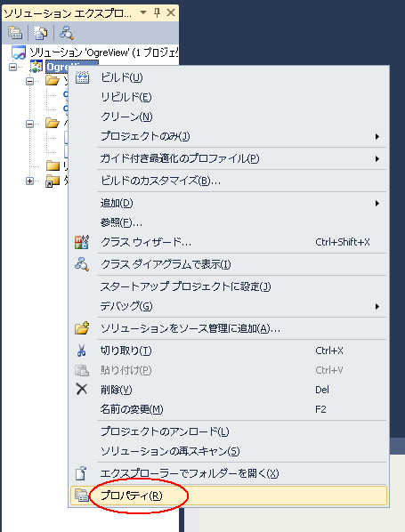Click the properties icon next to プロパティ(R)
The width and height of the screenshot is (405, 532).
coord(82,496)
